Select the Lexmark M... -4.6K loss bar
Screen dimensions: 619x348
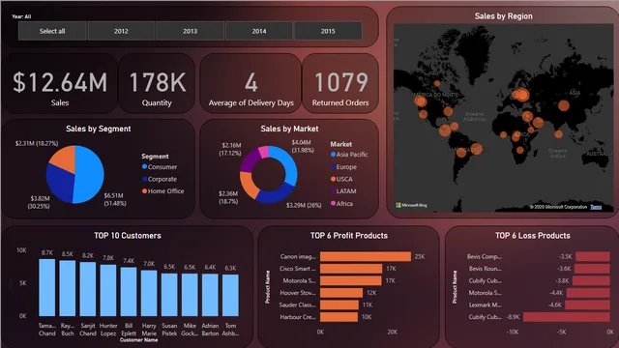point(587,305)
